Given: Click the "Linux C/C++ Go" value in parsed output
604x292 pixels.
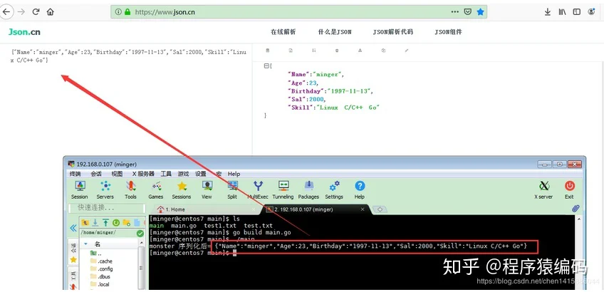Looking at the screenshot, I should (x=348, y=108).
